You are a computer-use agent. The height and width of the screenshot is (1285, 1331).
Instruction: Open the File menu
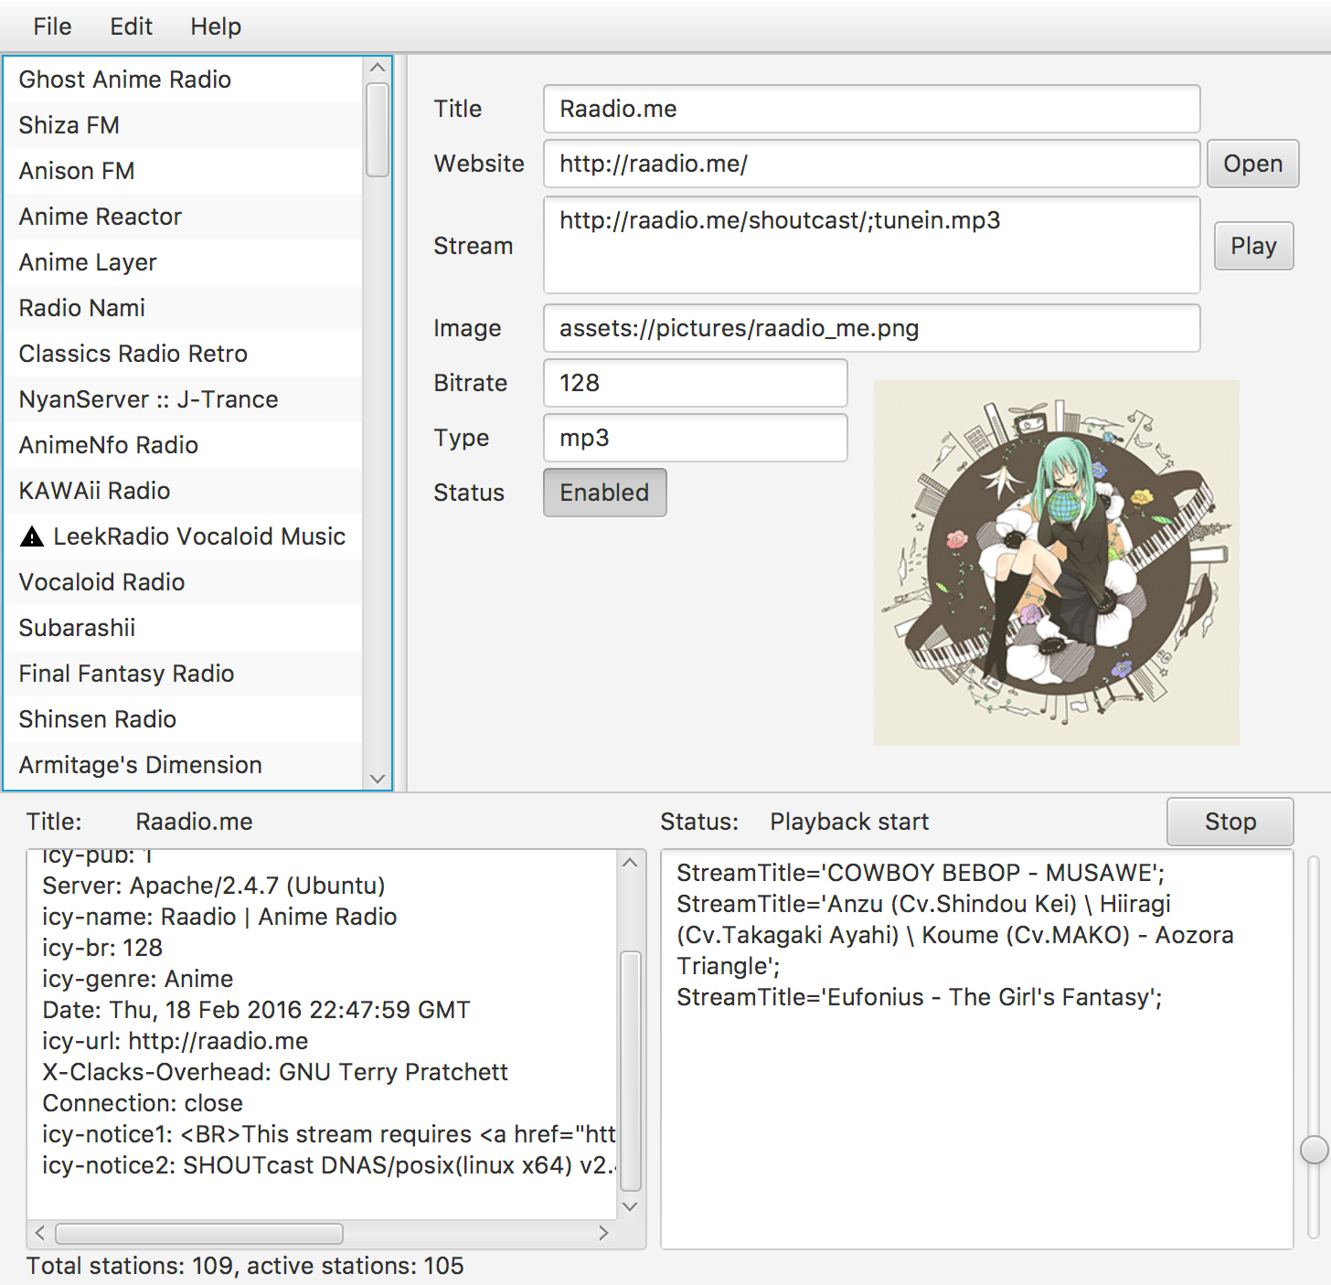52,27
